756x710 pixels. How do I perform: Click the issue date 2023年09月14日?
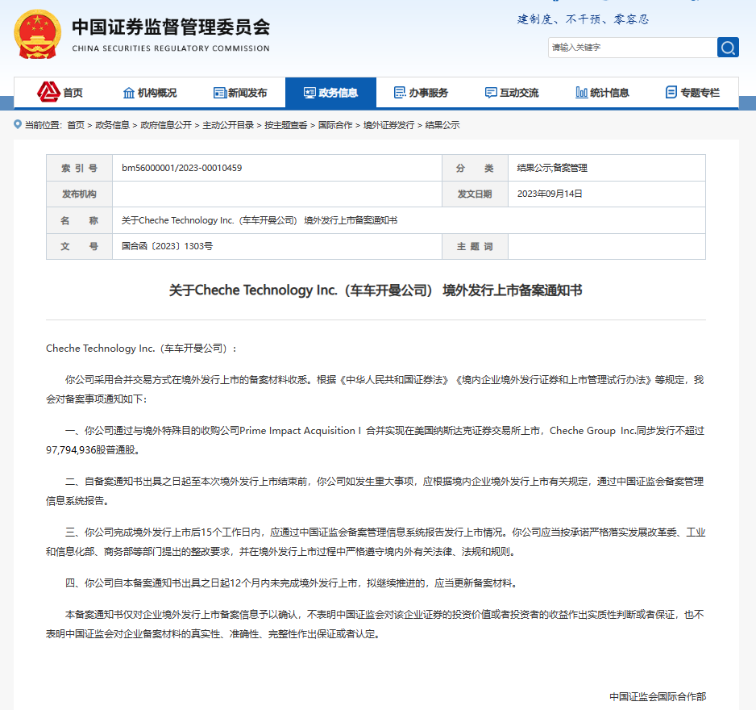coord(550,194)
